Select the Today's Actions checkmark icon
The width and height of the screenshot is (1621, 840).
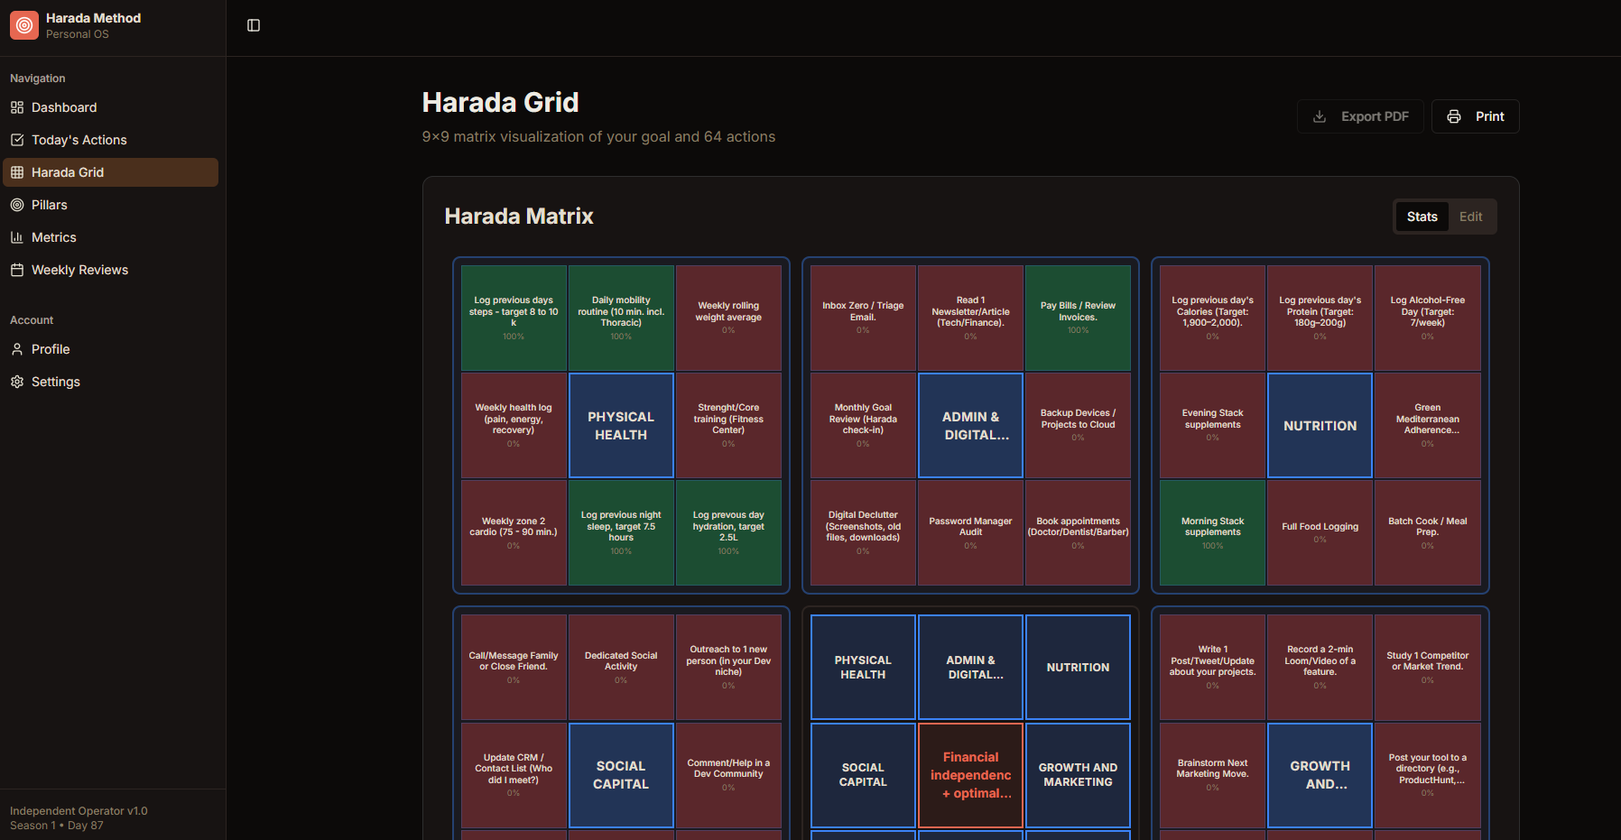click(x=16, y=139)
